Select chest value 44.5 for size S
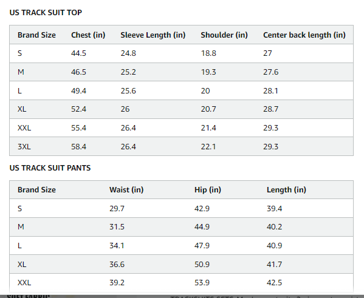 click(x=79, y=53)
